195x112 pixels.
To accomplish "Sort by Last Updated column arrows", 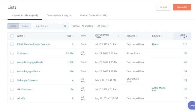I will (118, 36).
